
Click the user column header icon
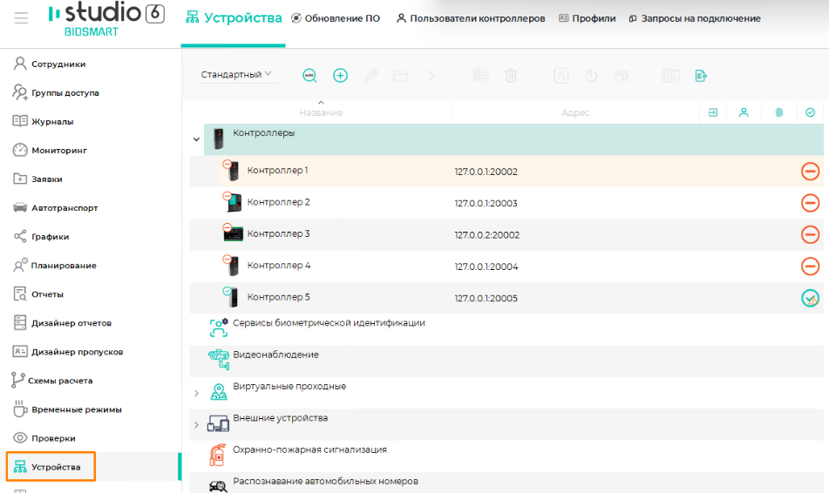(x=744, y=112)
